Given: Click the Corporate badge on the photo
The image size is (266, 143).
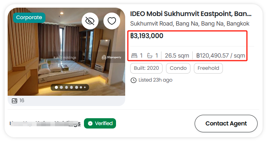Looking at the screenshot, I should point(29,18).
